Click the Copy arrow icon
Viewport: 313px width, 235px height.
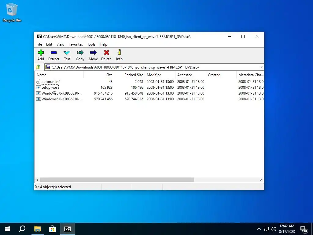coord(80,53)
